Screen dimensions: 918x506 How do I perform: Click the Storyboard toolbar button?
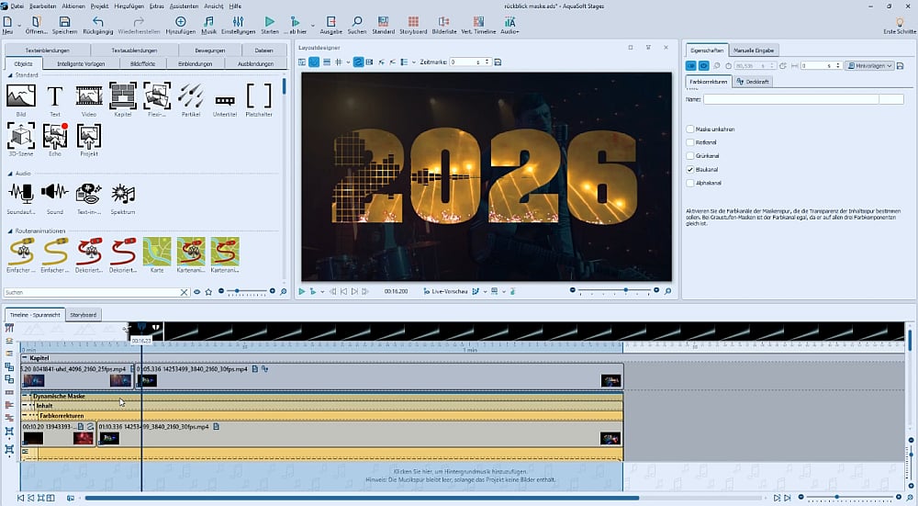tap(411, 25)
